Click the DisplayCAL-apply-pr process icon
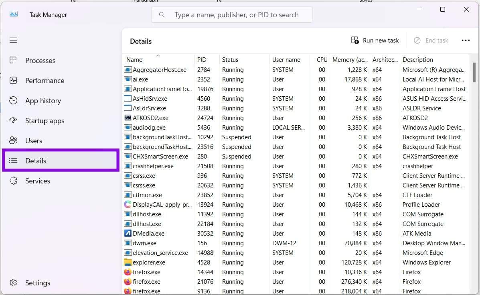 coord(128,204)
